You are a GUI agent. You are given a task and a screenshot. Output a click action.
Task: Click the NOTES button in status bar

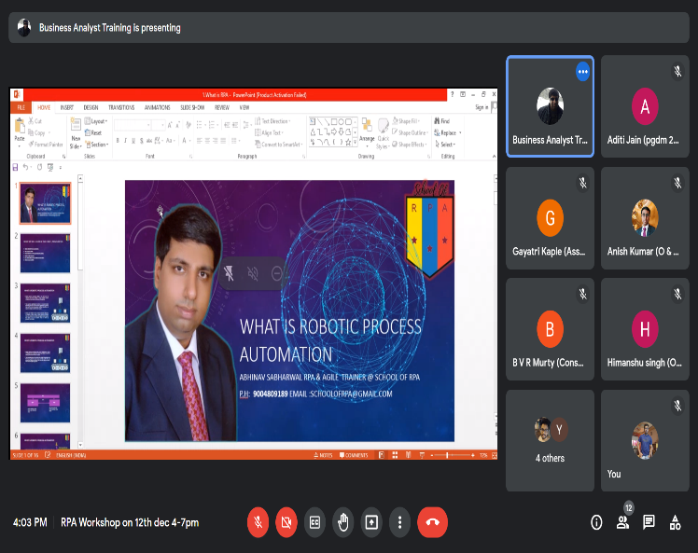click(323, 455)
